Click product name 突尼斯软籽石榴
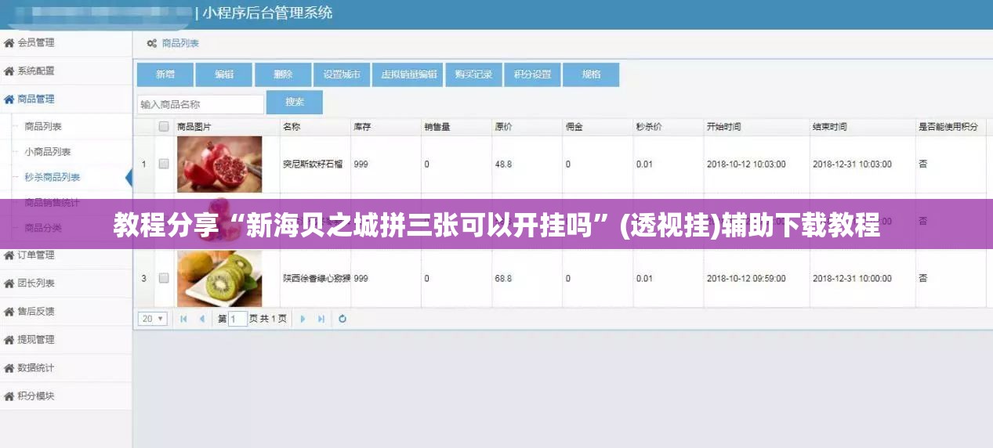This screenshot has height=448, width=993. [313, 164]
